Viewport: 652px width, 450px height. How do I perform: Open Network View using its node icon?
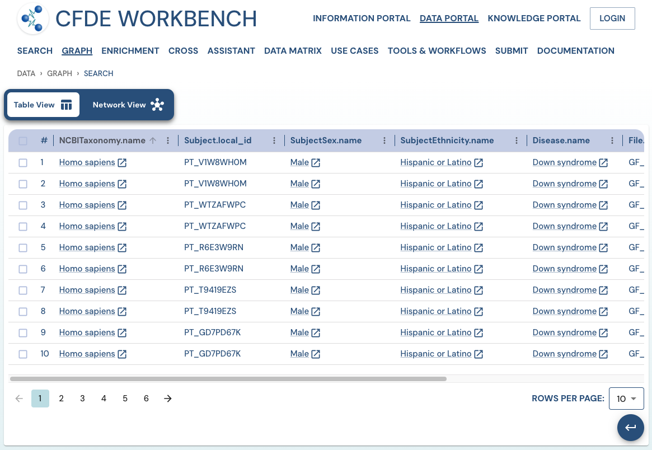click(x=157, y=105)
